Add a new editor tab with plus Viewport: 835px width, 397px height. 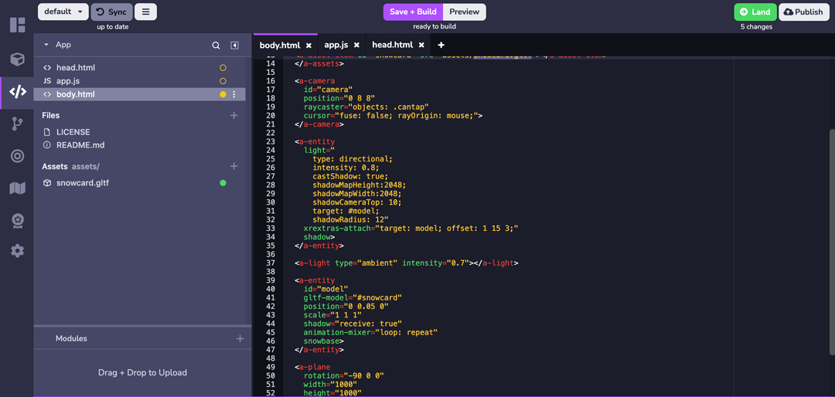pos(441,46)
